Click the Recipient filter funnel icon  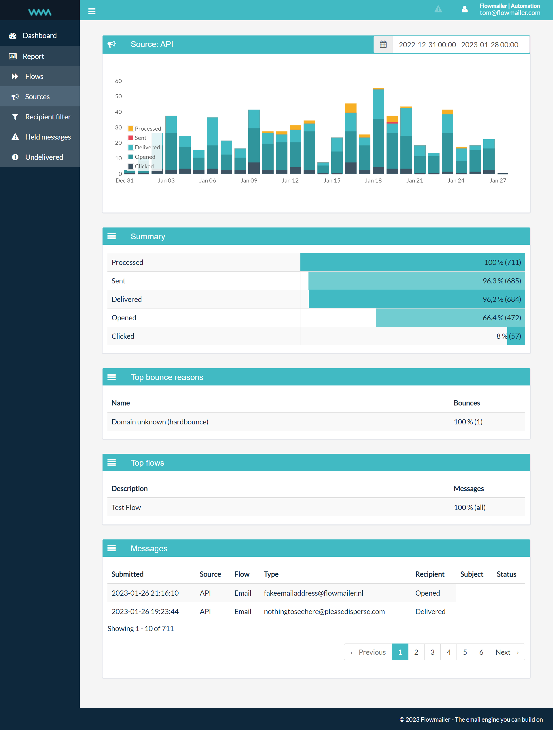tap(15, 117)
